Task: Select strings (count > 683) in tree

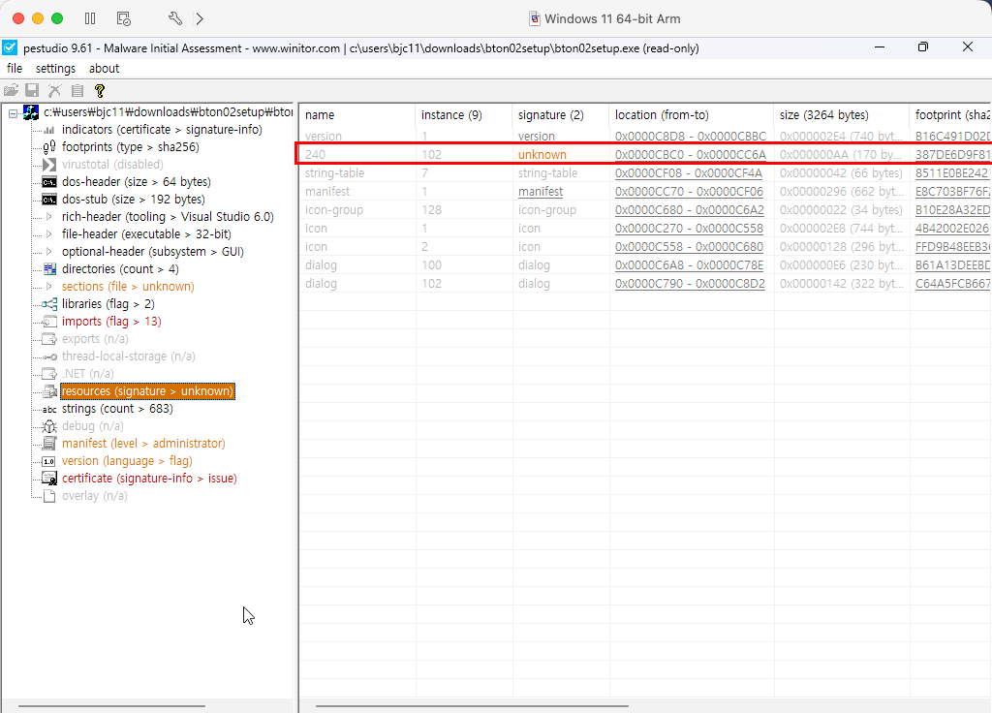Action: (x=117, y=409)
